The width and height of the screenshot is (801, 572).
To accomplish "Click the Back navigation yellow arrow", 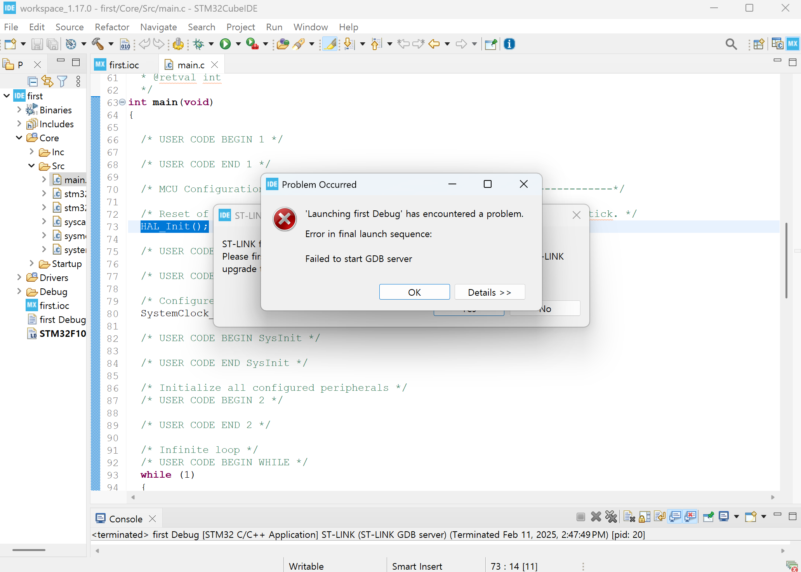I will (434, 44).
